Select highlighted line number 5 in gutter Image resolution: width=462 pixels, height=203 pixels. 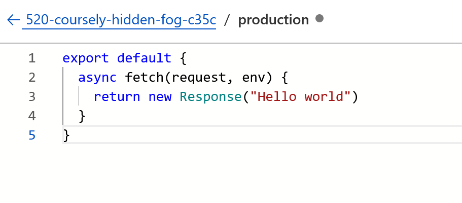click(32, 136)
